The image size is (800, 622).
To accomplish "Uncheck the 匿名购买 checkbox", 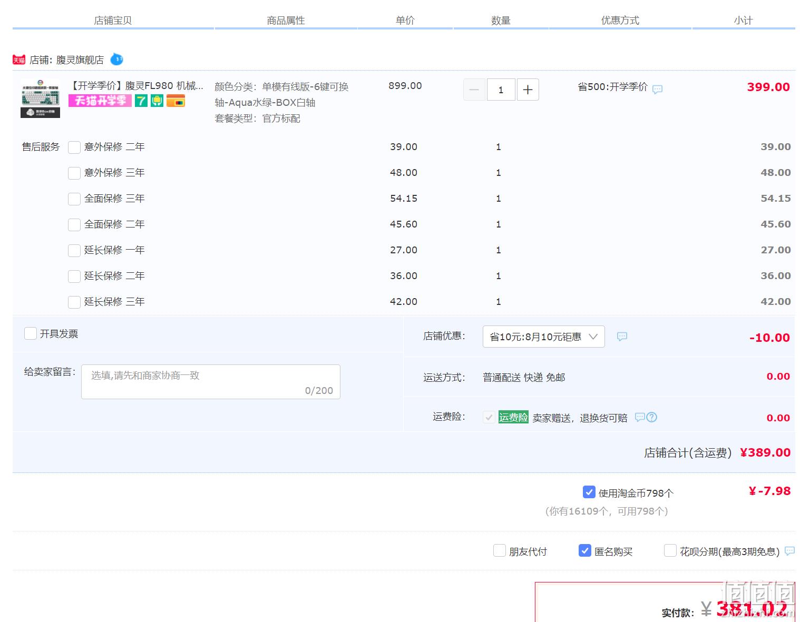I will pos(584,550).
